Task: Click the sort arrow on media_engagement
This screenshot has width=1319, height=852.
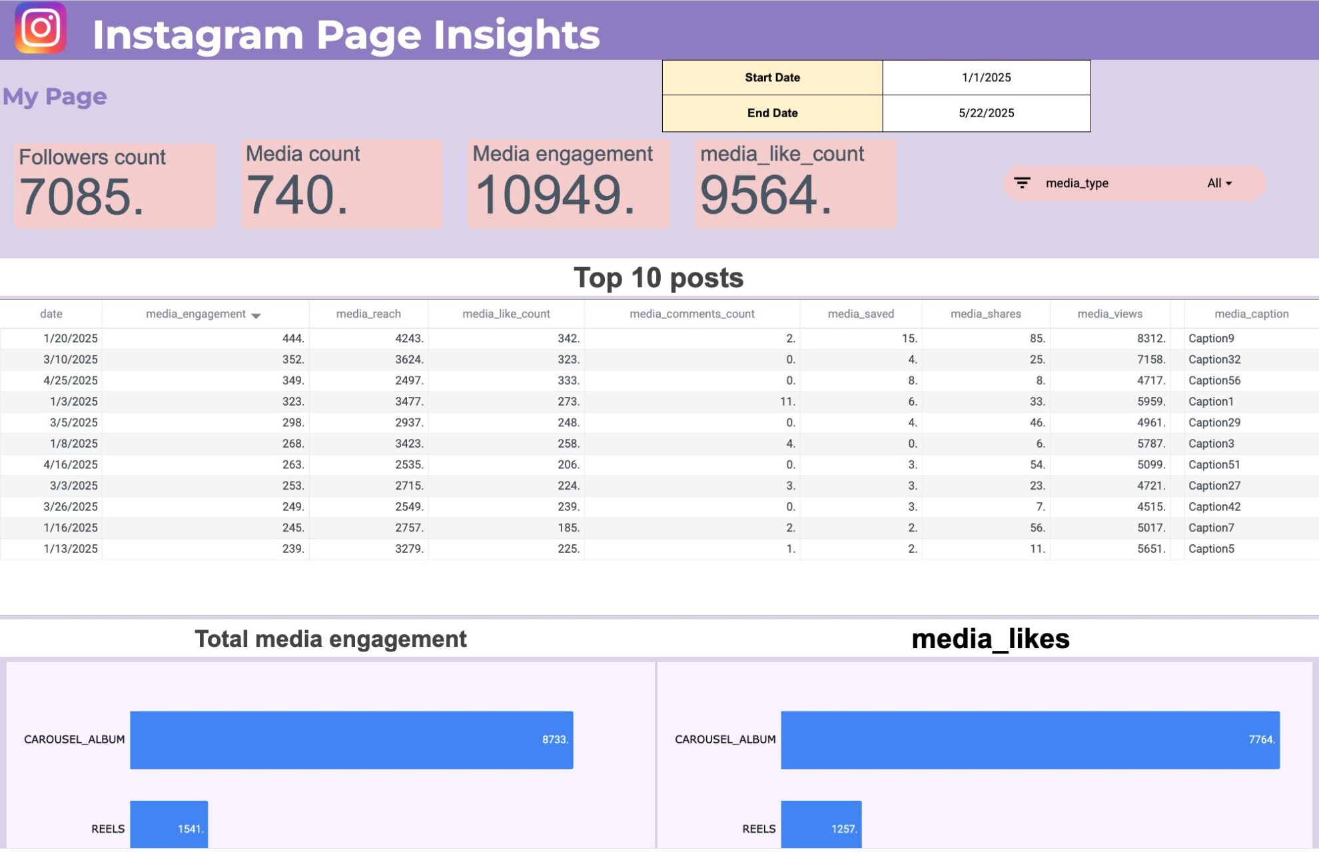Action: click(256, 315)
